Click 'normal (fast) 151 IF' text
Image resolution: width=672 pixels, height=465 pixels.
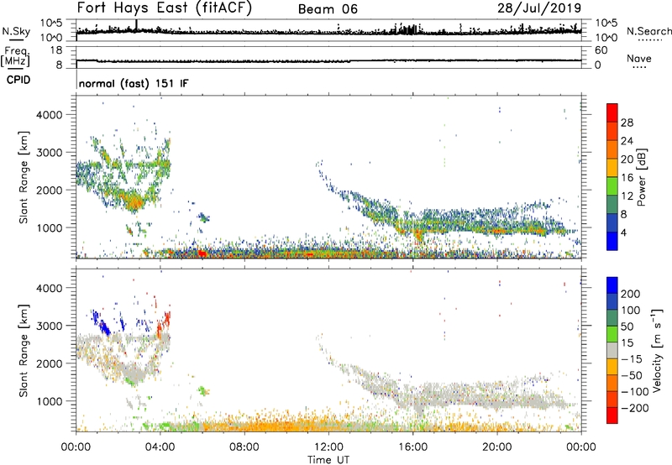134,83
